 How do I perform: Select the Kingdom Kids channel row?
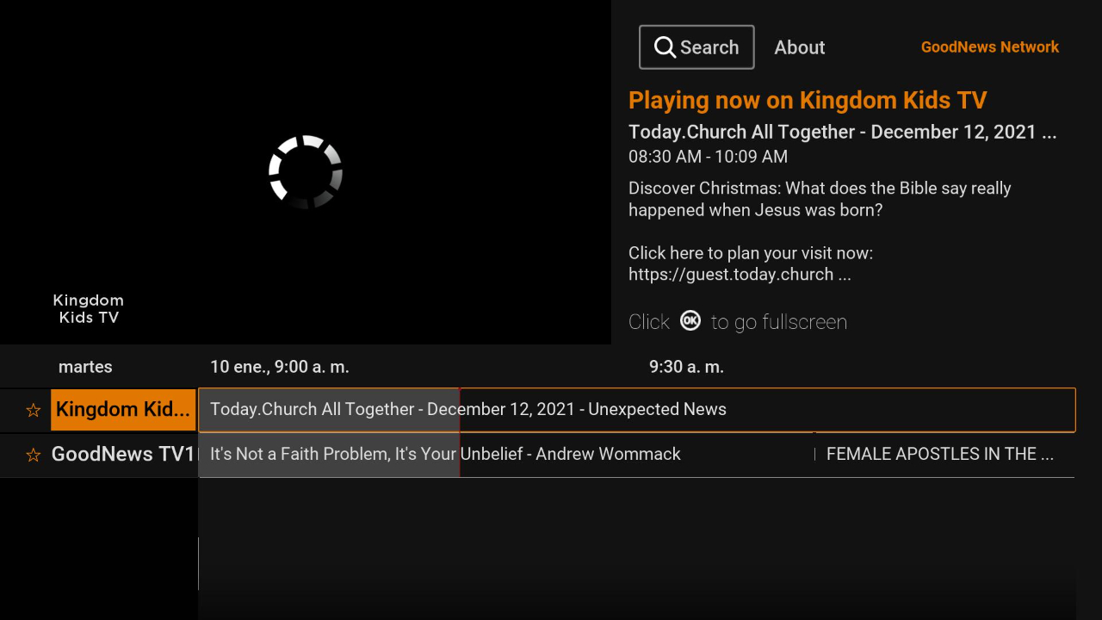tap(123, 410)
